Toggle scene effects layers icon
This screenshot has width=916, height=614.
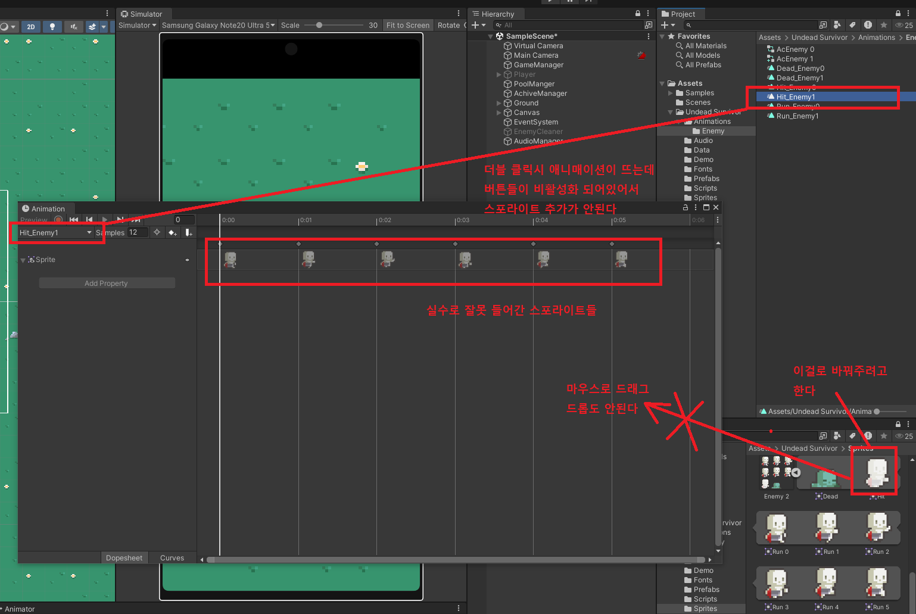point(92,27)
